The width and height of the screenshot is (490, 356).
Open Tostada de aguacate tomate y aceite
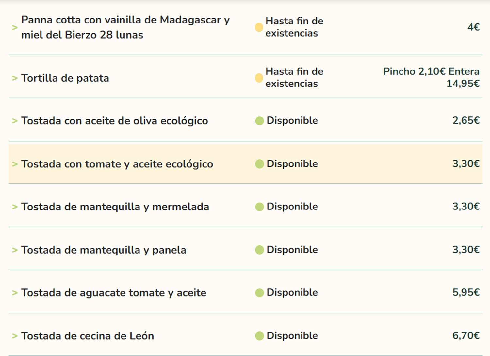[113, 293]
